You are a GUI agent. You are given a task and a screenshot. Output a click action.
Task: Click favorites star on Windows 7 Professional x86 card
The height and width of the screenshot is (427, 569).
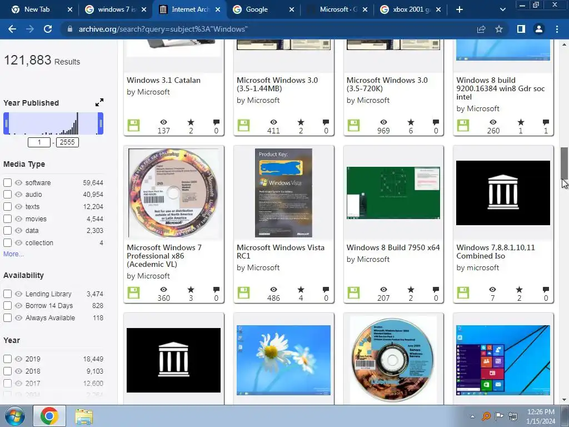tap(191, 289)
